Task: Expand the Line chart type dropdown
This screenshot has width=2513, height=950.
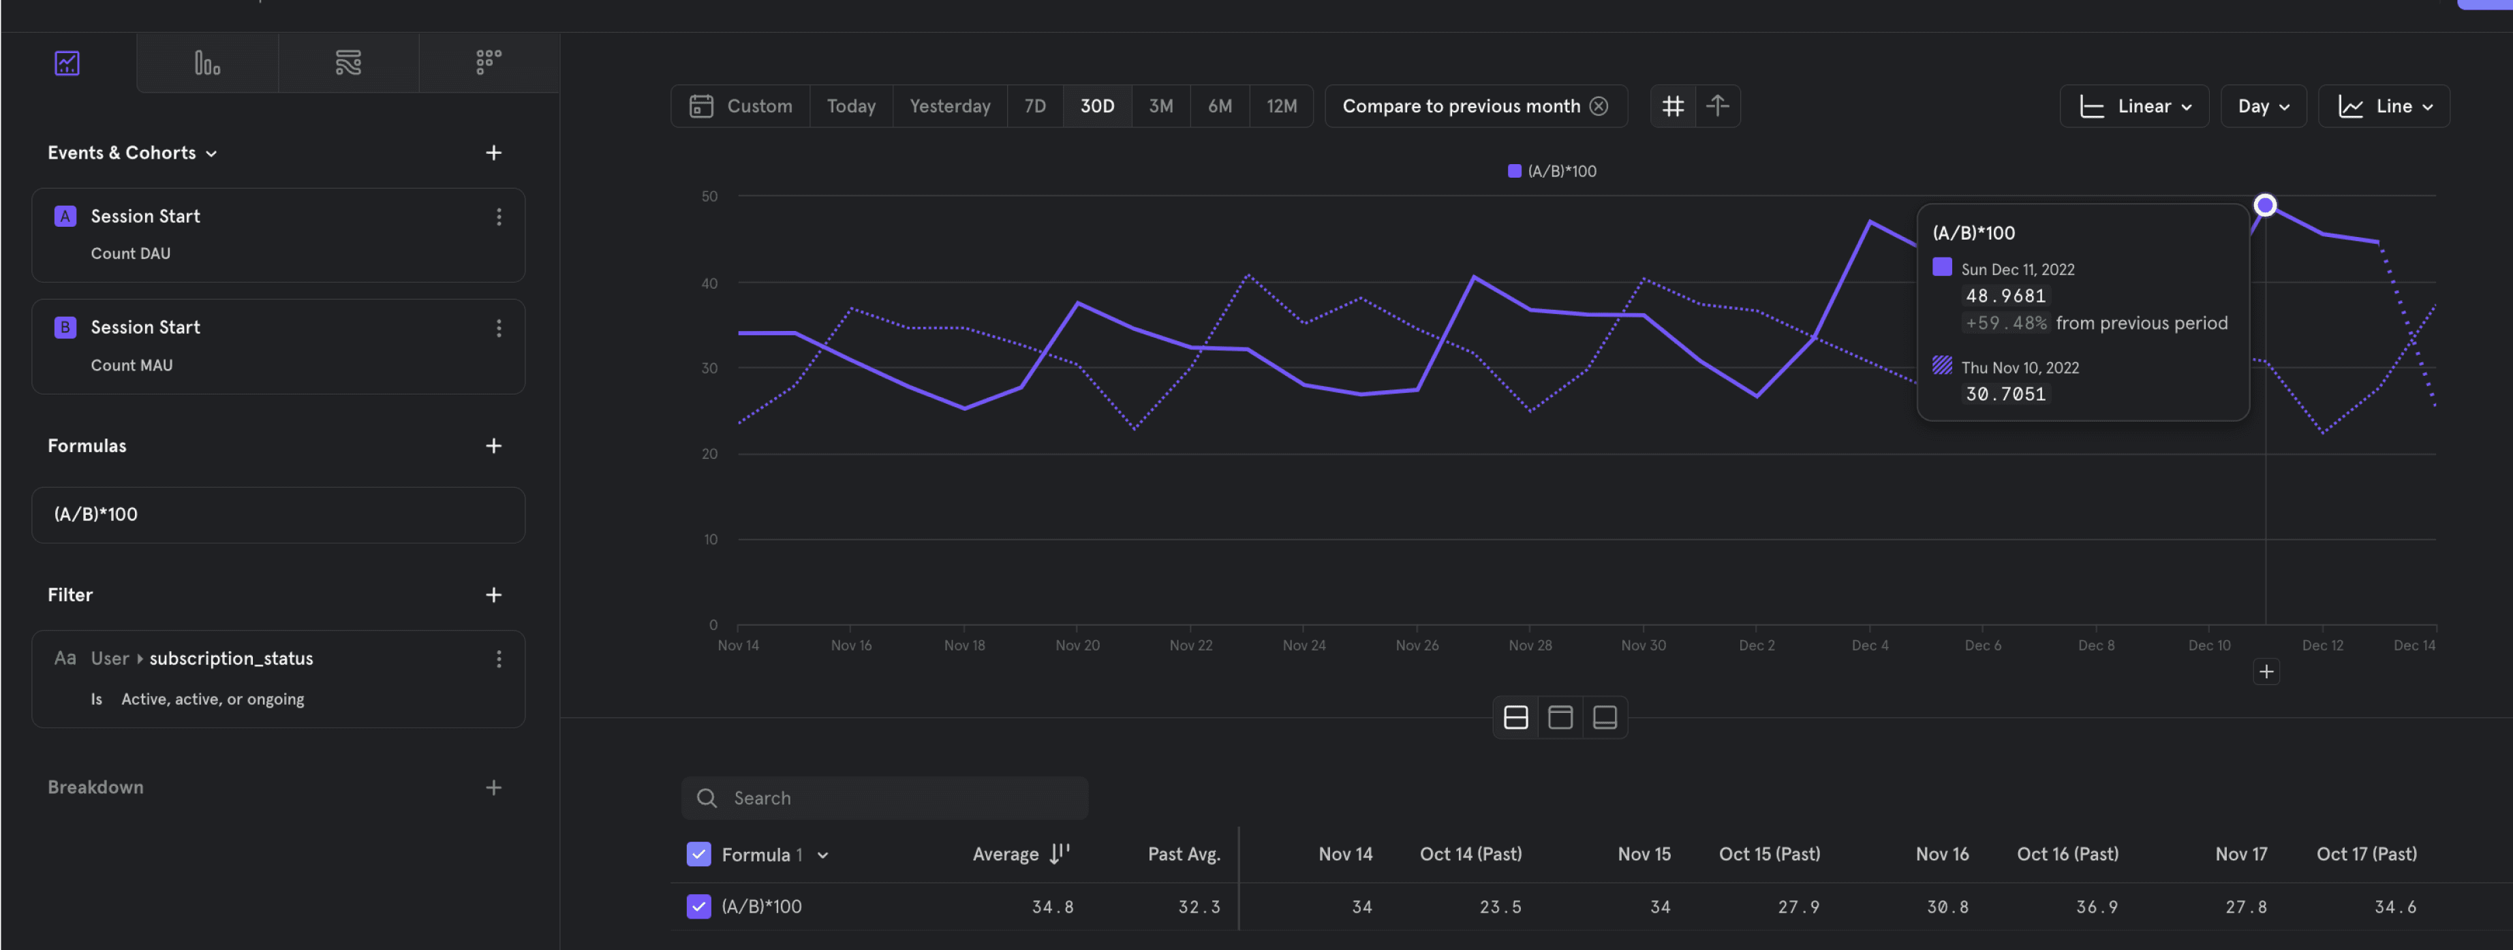Action: pos(2384,106)
